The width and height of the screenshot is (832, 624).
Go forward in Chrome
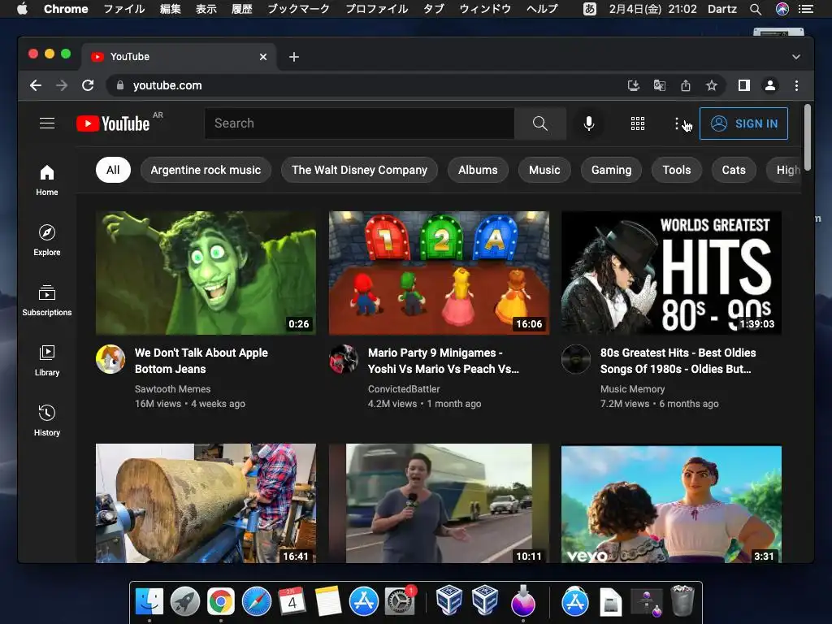click(62, 85)
